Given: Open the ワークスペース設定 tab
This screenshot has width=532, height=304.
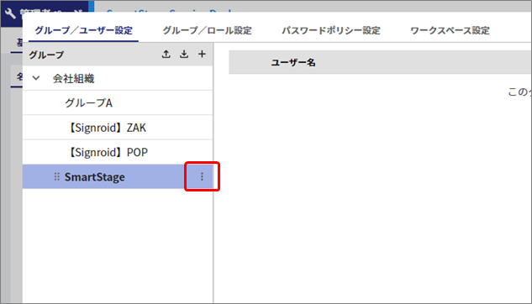Looking at the screenshot, I should click(x=450, y=30).
